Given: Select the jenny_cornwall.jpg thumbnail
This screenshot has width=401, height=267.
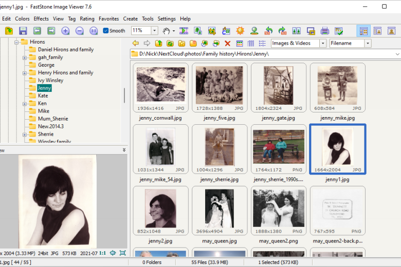Looking at the screenshot, I should coord(160,88).
